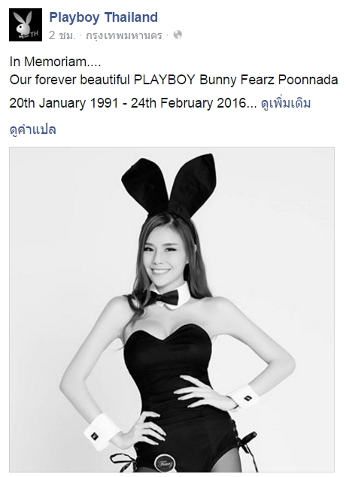Click ดูคำแปล to see translation

point(33,129)
